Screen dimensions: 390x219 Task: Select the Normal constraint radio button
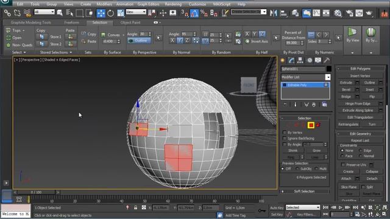[360, 156]
